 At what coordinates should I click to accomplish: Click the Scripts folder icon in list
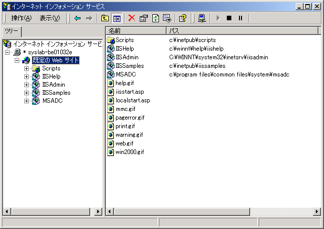111,40
